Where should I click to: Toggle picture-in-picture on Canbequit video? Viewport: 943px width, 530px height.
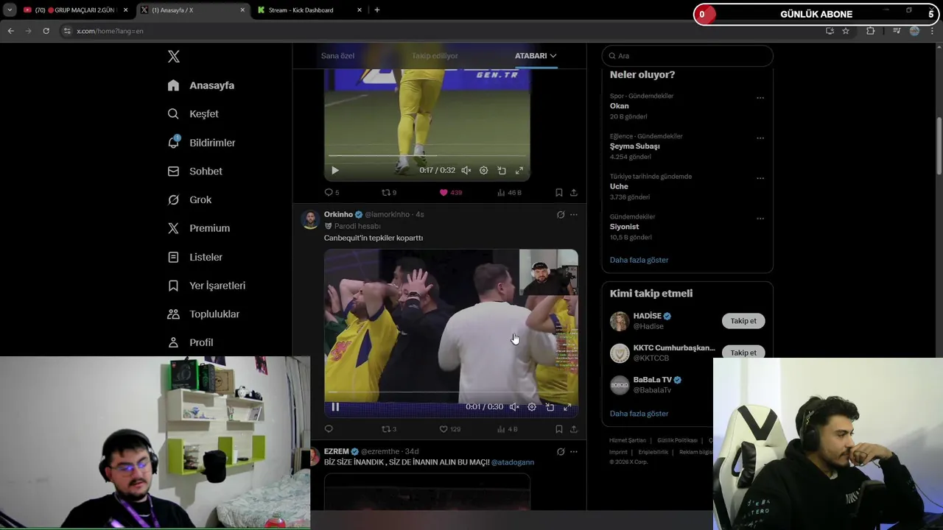click(550, 406)
